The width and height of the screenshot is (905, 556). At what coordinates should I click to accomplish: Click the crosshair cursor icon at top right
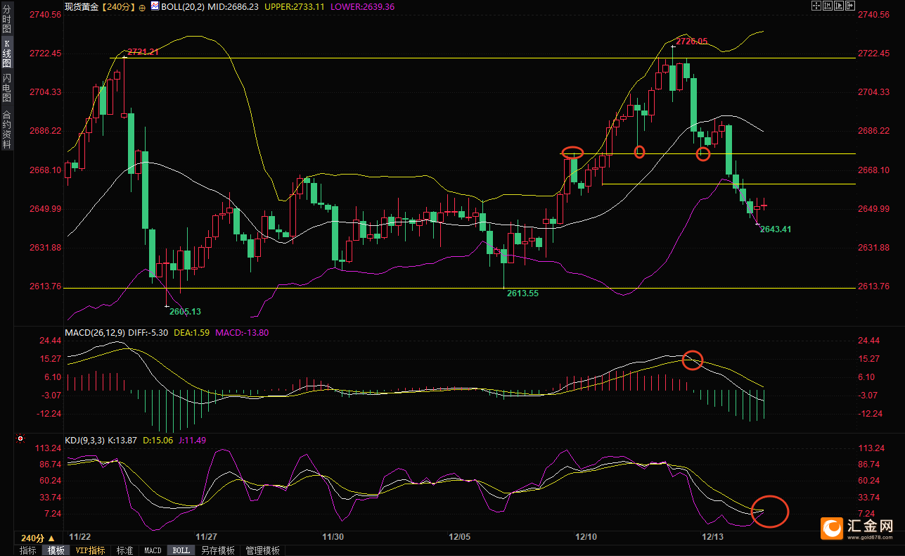[816, 6]
